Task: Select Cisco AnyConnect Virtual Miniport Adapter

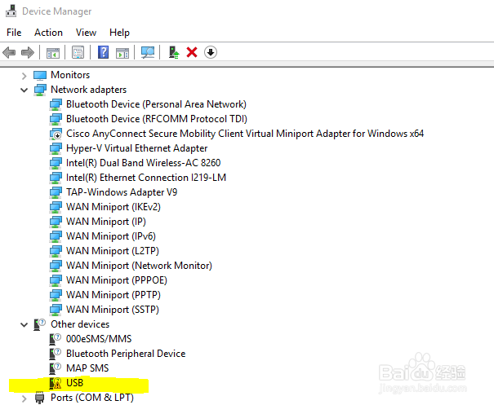Action: [245, 134]
